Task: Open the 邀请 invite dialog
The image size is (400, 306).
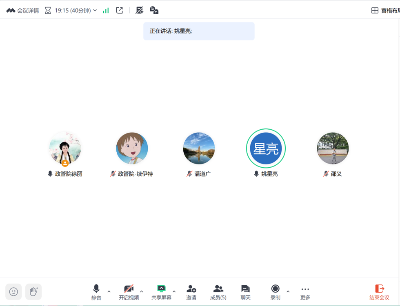Action: point(191,292)
